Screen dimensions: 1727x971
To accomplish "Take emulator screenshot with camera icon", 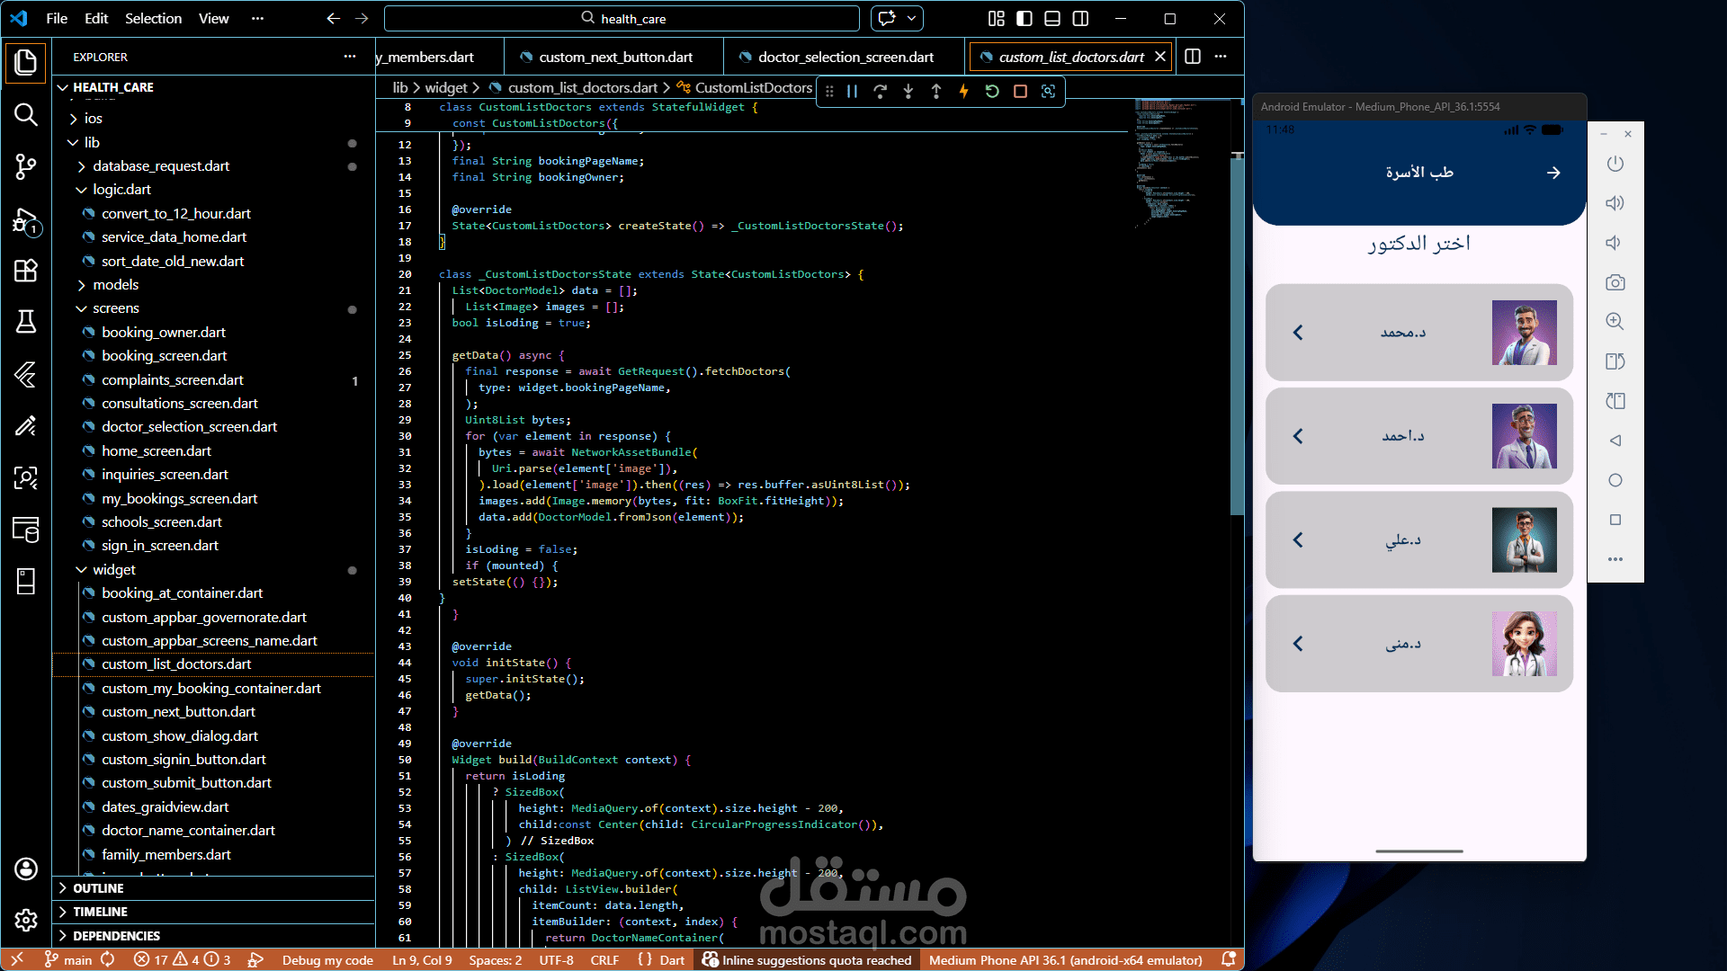I will 1615,282.
